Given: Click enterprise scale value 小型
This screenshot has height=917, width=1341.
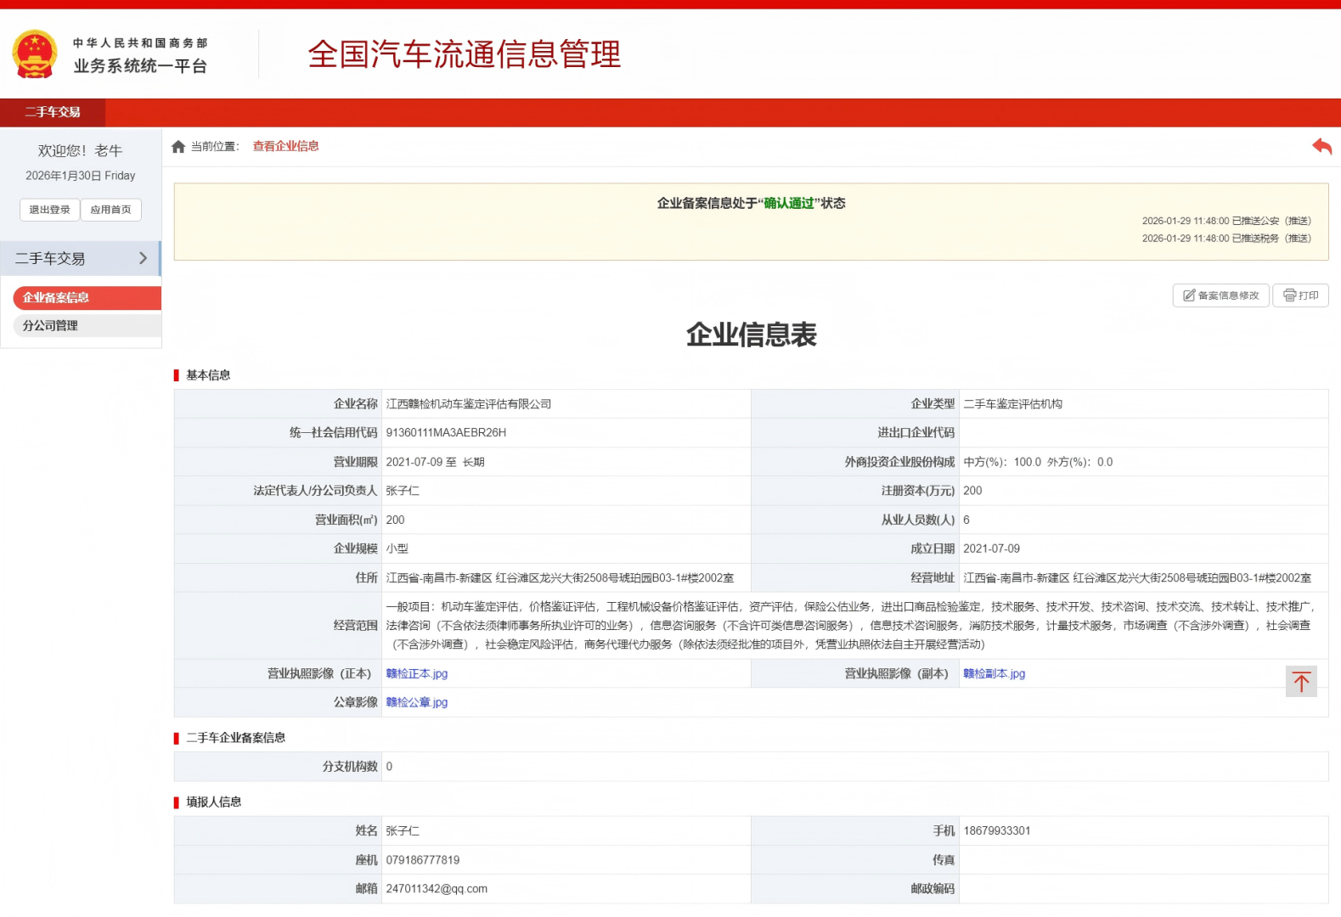Looking at the screenshot, I should 397,549.
